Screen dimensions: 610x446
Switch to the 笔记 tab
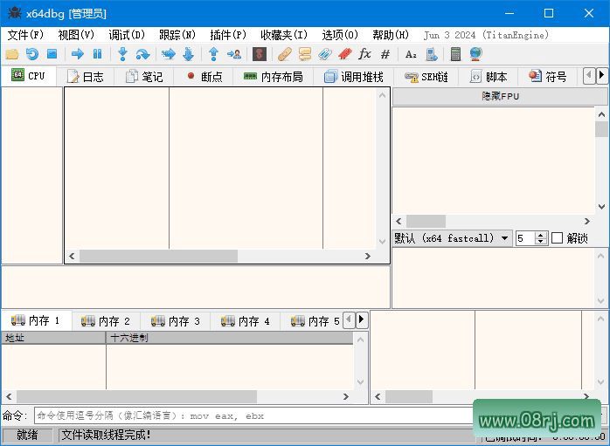[x=144, y=77]
